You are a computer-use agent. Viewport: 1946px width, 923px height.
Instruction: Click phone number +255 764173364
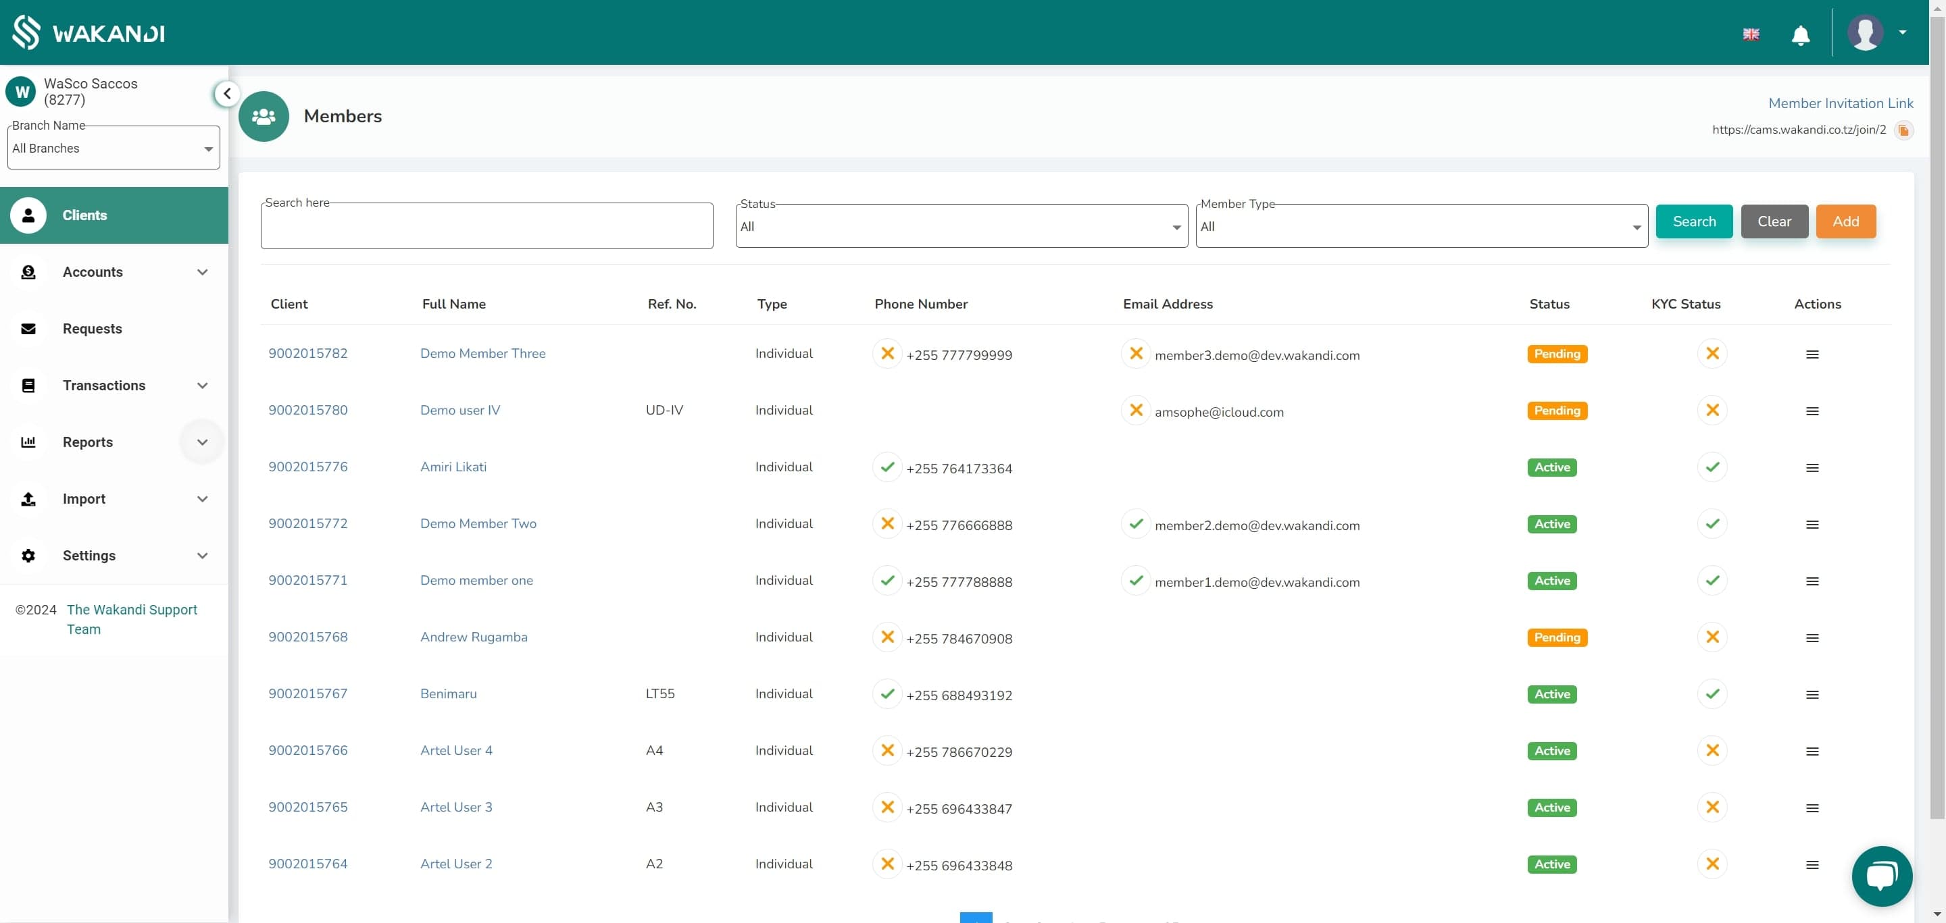(x=959, y=468)
